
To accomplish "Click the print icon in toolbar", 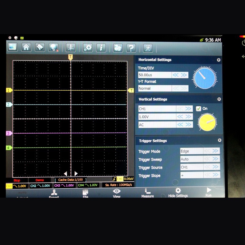I will (x=118, y=47).
